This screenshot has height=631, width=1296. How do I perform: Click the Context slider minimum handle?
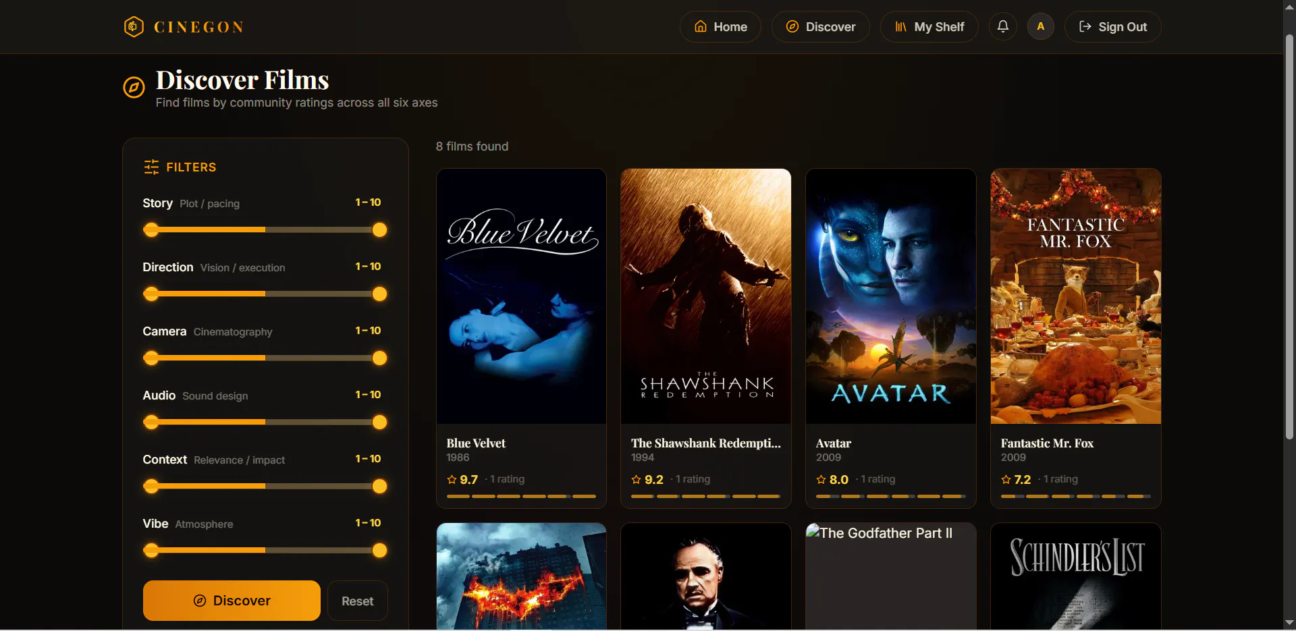click(151, 487)
